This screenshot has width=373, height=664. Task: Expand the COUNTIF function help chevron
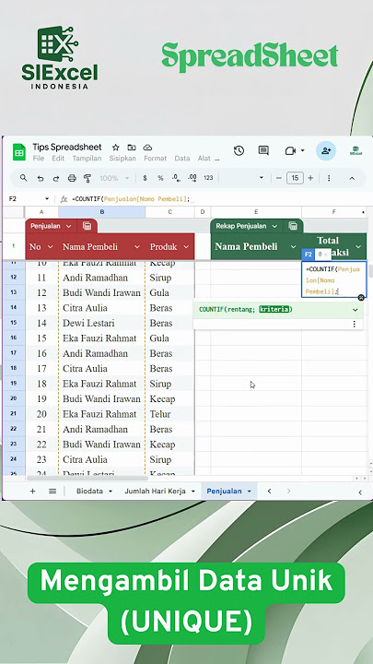click(x=355, y=310)
